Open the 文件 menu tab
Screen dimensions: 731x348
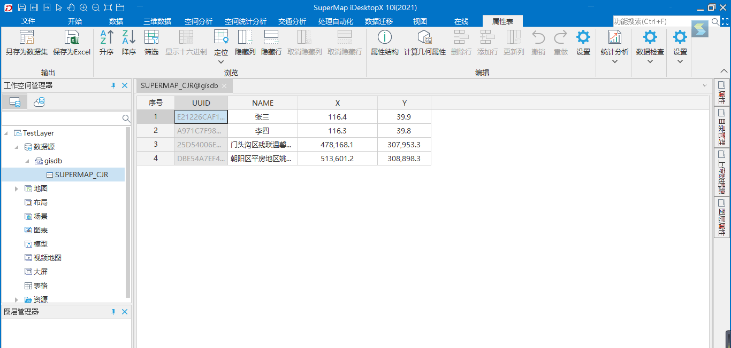pyautogui.click(x=28, y=21)
